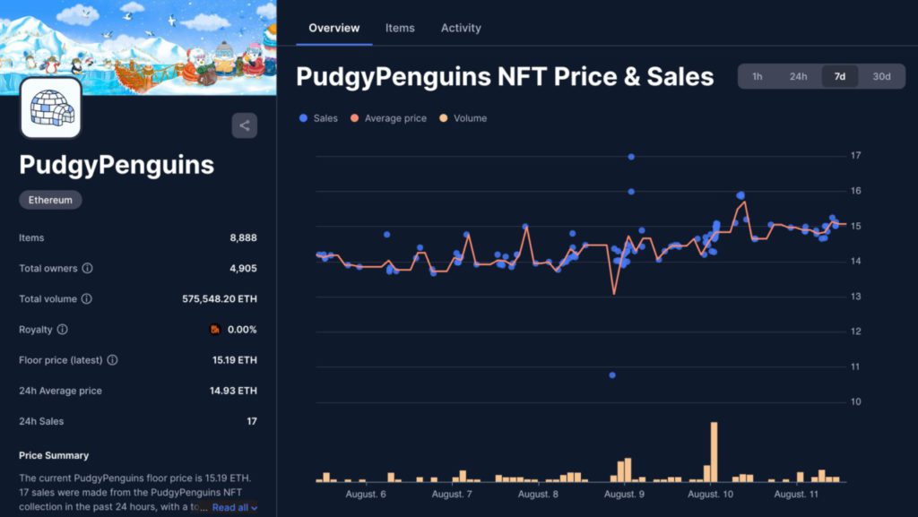
Task: Click info icon beside Royalty
Action: [x=62, y=330]
